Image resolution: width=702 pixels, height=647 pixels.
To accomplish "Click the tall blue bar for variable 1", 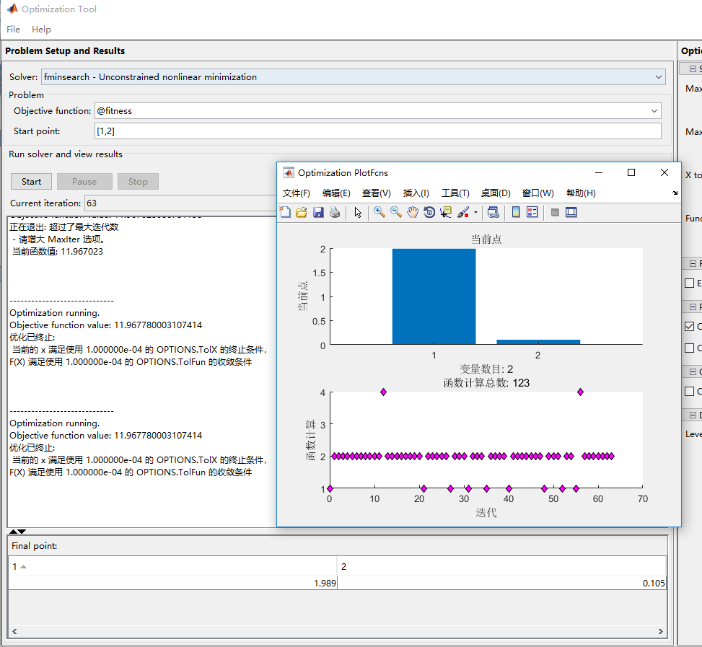I will click(434, 296).
